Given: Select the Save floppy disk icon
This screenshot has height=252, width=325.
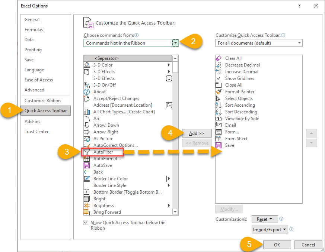Looking at the screenshot, I should (219, 145).
